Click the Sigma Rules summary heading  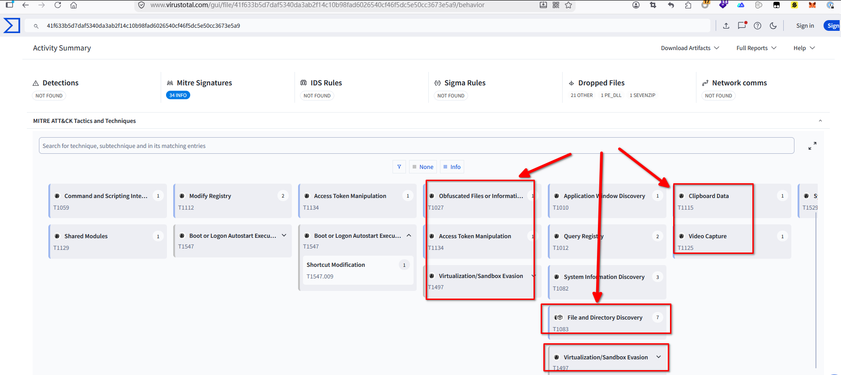(x=465, y=83)
